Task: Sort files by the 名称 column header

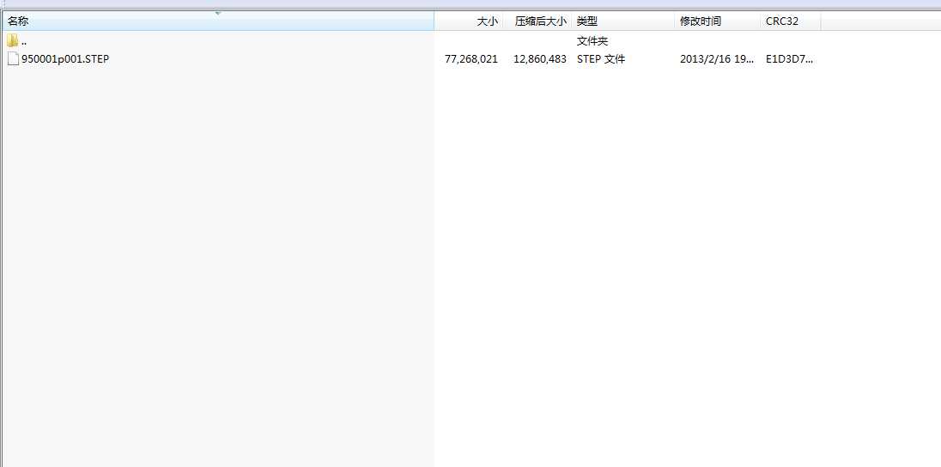Action: (218, 21)
